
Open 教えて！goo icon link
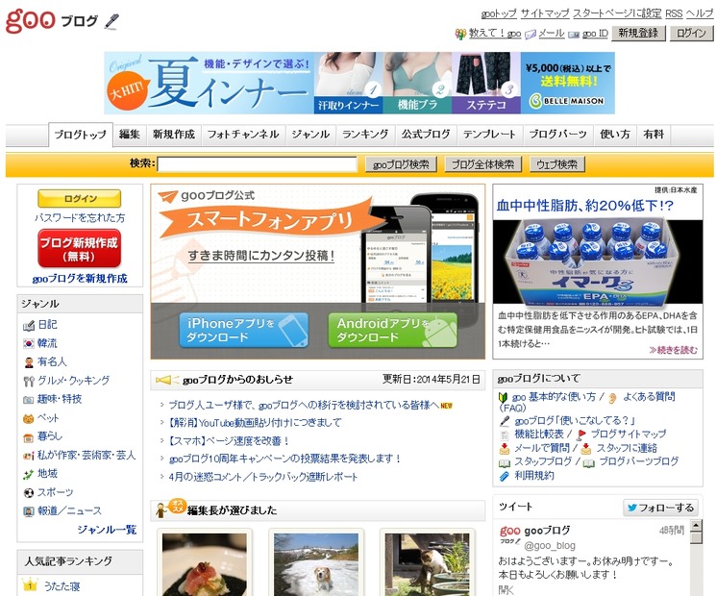point(460,34)
